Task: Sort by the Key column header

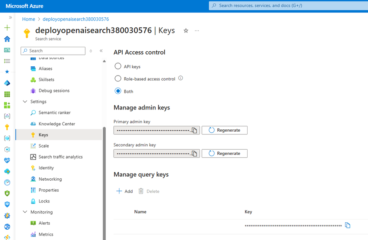Action: tap(248, 212)
